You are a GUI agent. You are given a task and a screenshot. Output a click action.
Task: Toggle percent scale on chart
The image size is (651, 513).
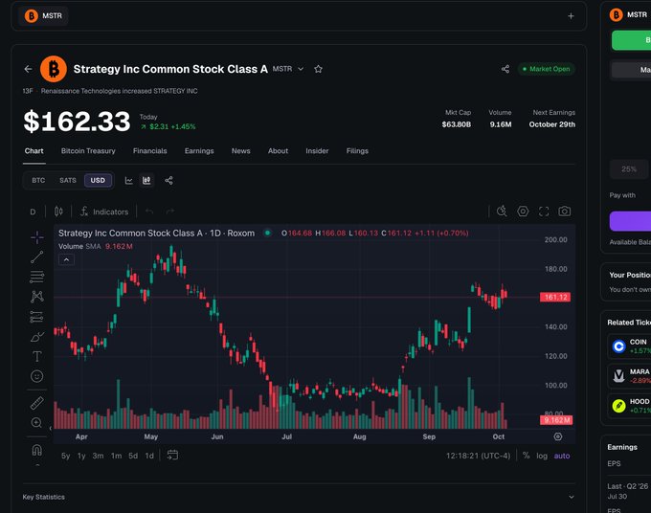pyautogui.click(x=526, y=456)
